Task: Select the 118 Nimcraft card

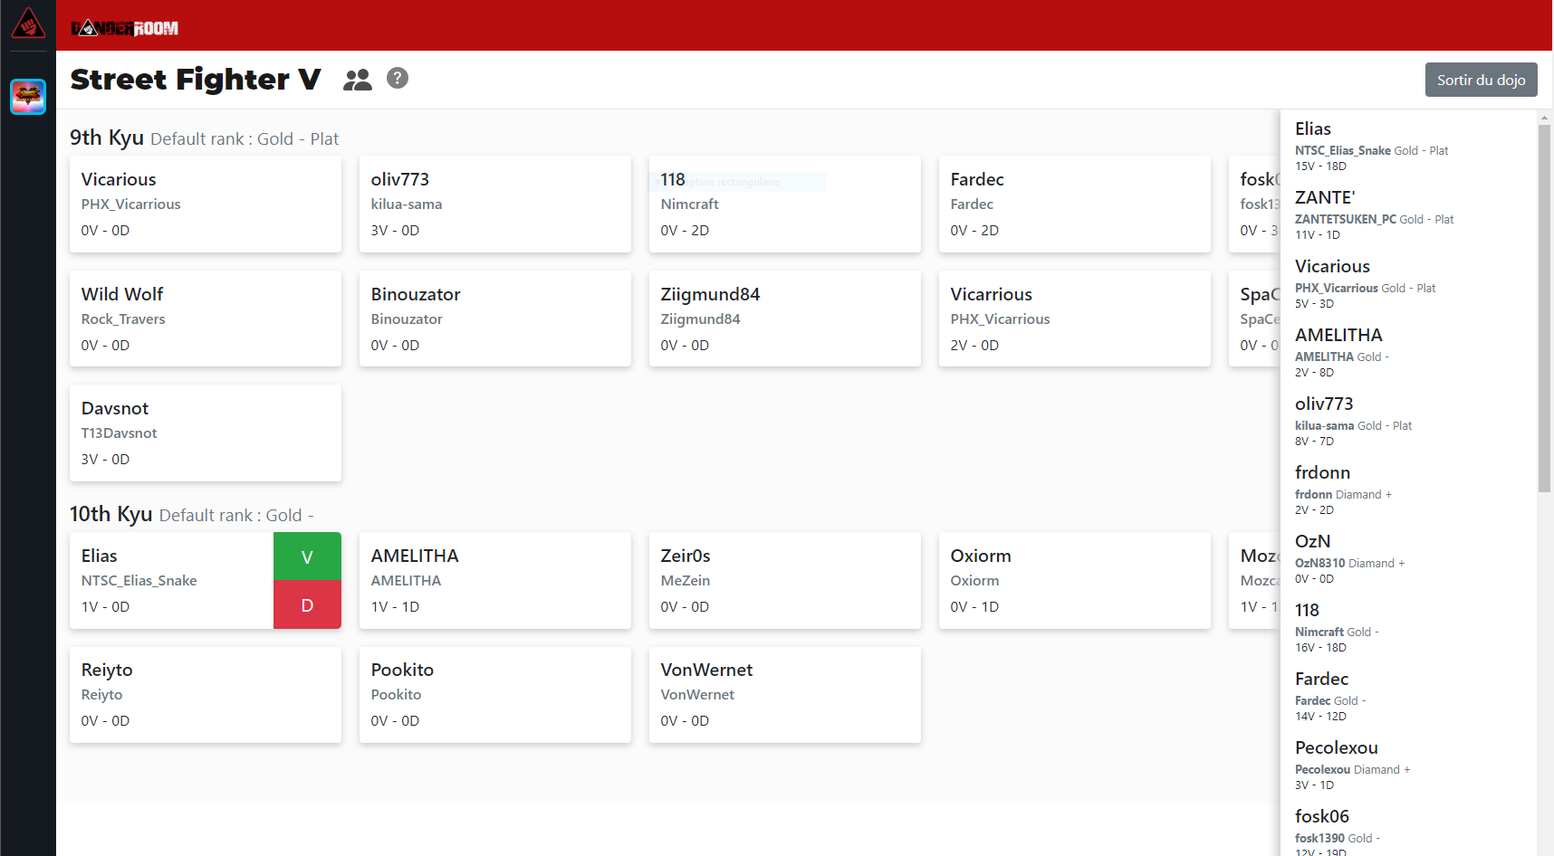Action: (x=785, y=204)
